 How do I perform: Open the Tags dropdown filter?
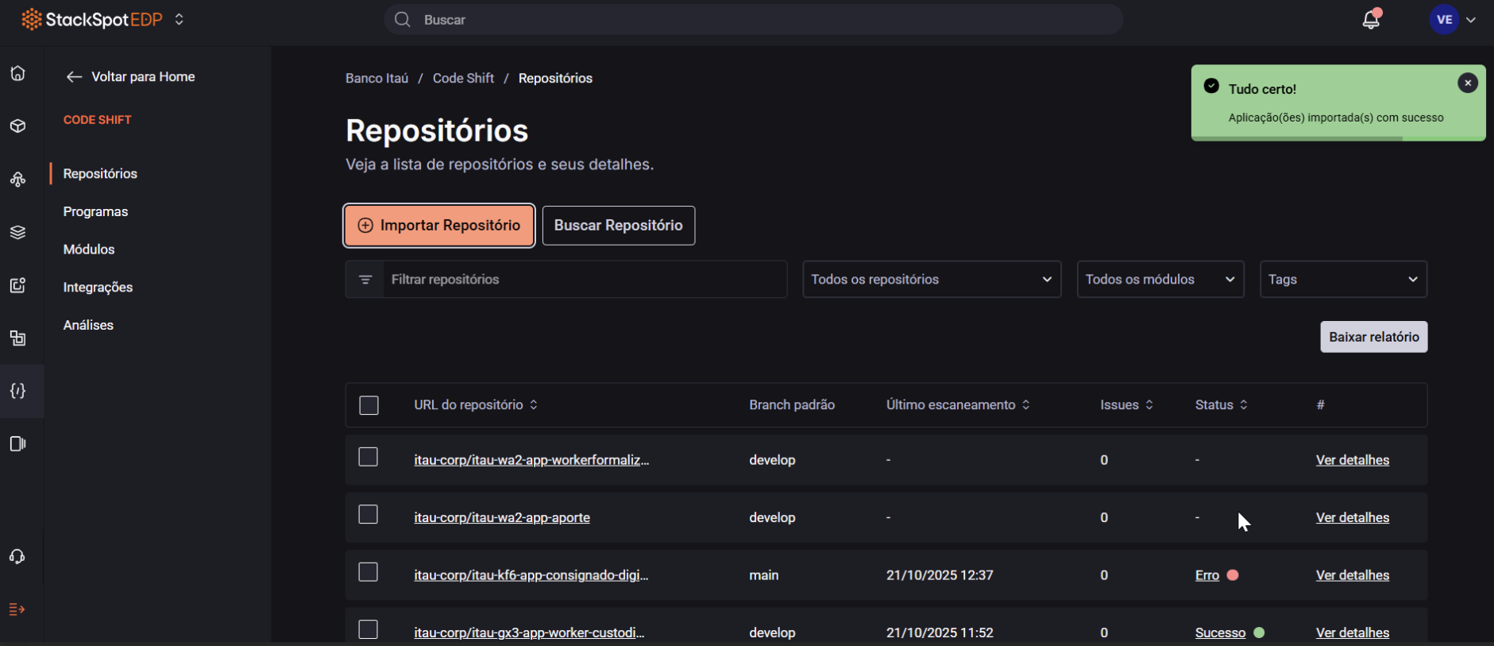point(1342,280)
